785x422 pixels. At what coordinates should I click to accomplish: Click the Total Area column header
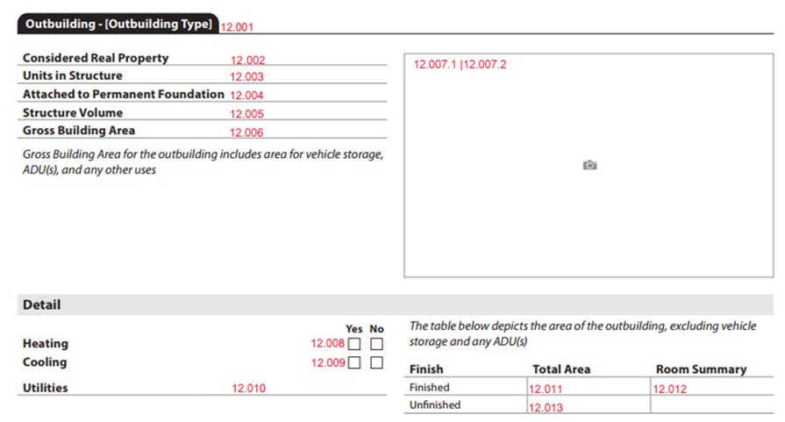(561, 369)
